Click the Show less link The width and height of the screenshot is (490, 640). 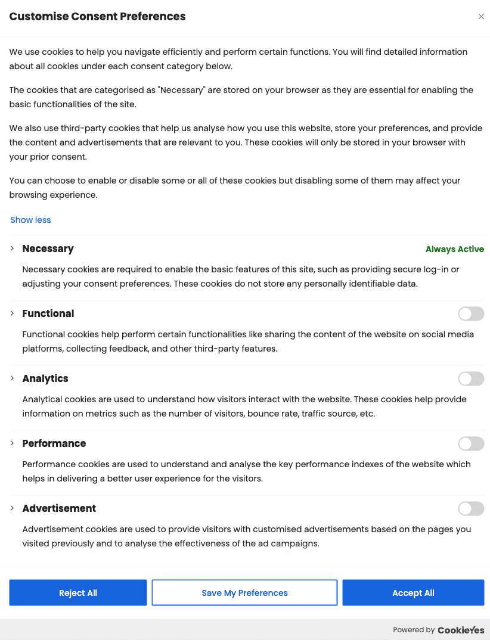pos(30,220)
